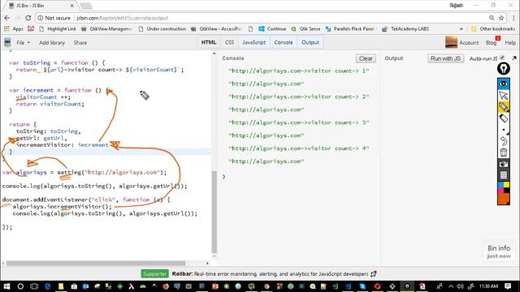Click the JS Bin logo icon

(x=7, y=42)
